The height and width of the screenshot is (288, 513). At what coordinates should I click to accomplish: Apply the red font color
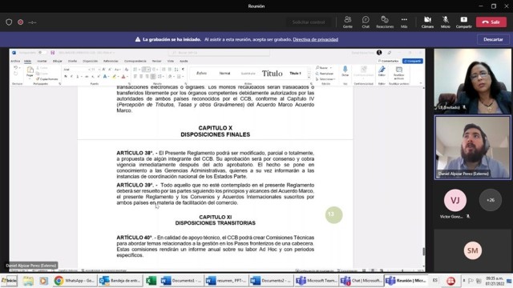[124, 77]
